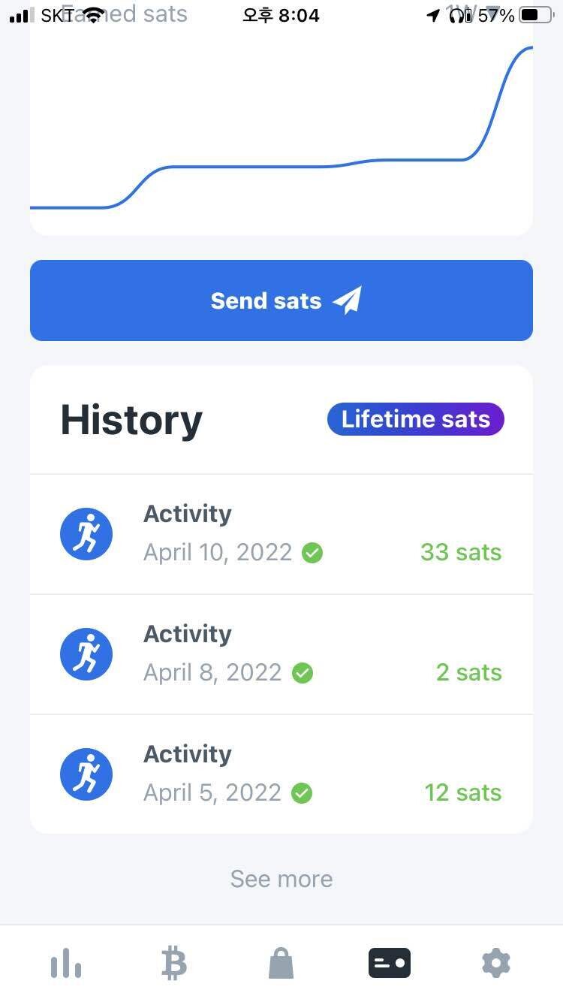The height and width of the screenshot is (1002, 563).
Task: Open the shopping bag store tab
Action: [x=281, y=963]
